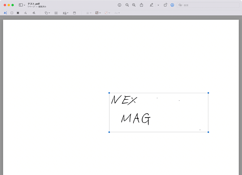
Task: Open the border color menu
Action: (98, 13)
